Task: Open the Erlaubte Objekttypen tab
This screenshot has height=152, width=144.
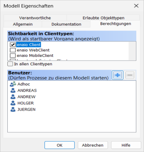Action: [103, 18]
